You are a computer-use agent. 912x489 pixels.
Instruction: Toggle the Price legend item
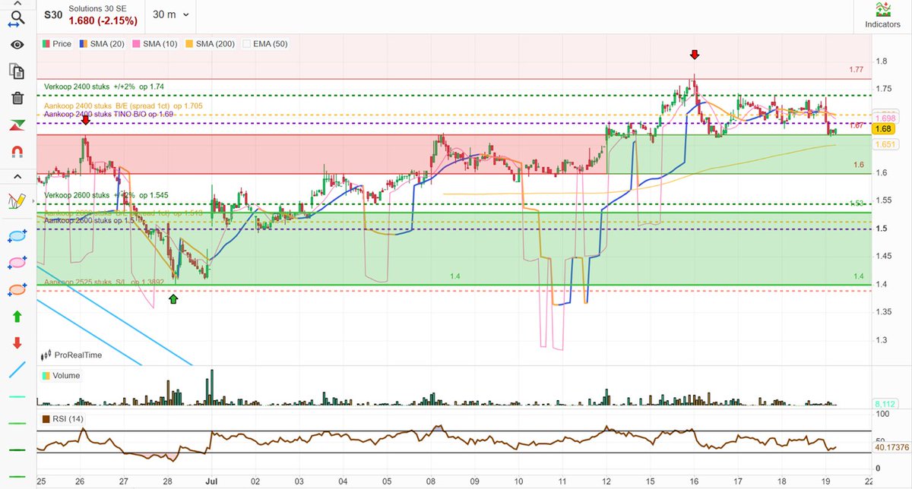57,44
